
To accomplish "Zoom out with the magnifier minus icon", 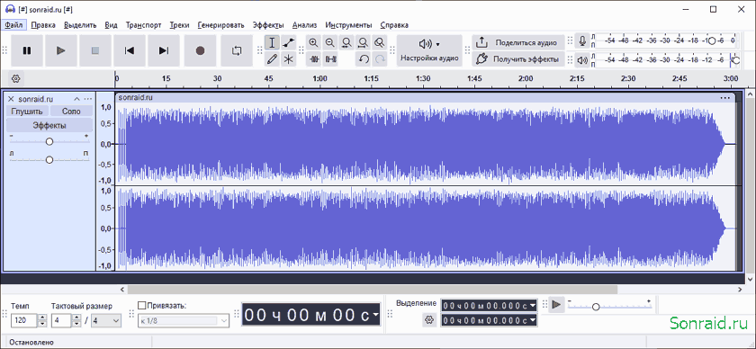I will pyautogui.click(x=330, y=43).
